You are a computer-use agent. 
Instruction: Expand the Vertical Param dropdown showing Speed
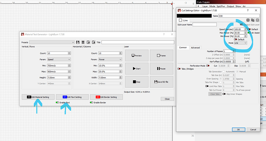[x=59, y=59]
